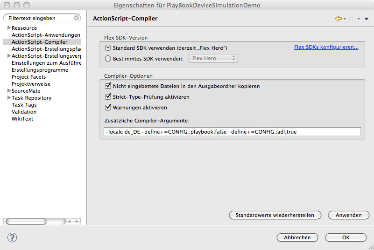This screenshot has width=374, height=250.
Task: Open back history dropdown arrow
Action: pyautogui.click(x=345, y=19)
